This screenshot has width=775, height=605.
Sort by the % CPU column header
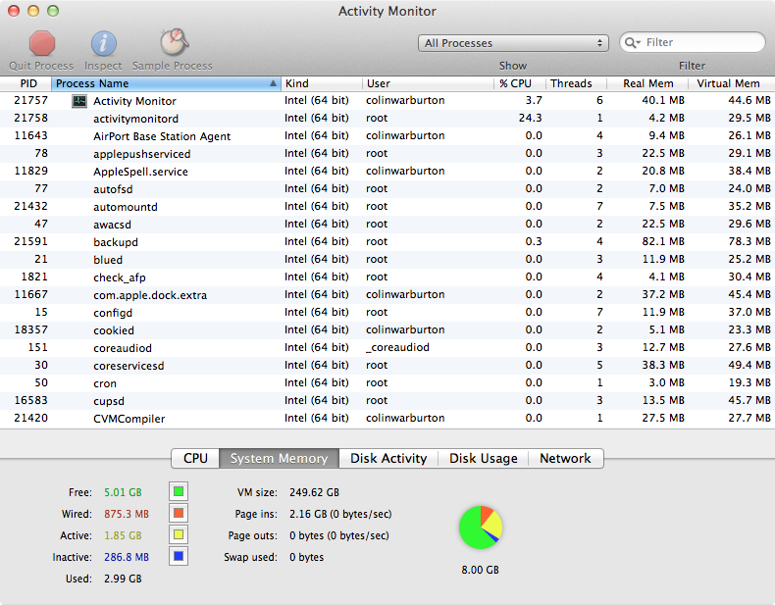pos(520,83)
